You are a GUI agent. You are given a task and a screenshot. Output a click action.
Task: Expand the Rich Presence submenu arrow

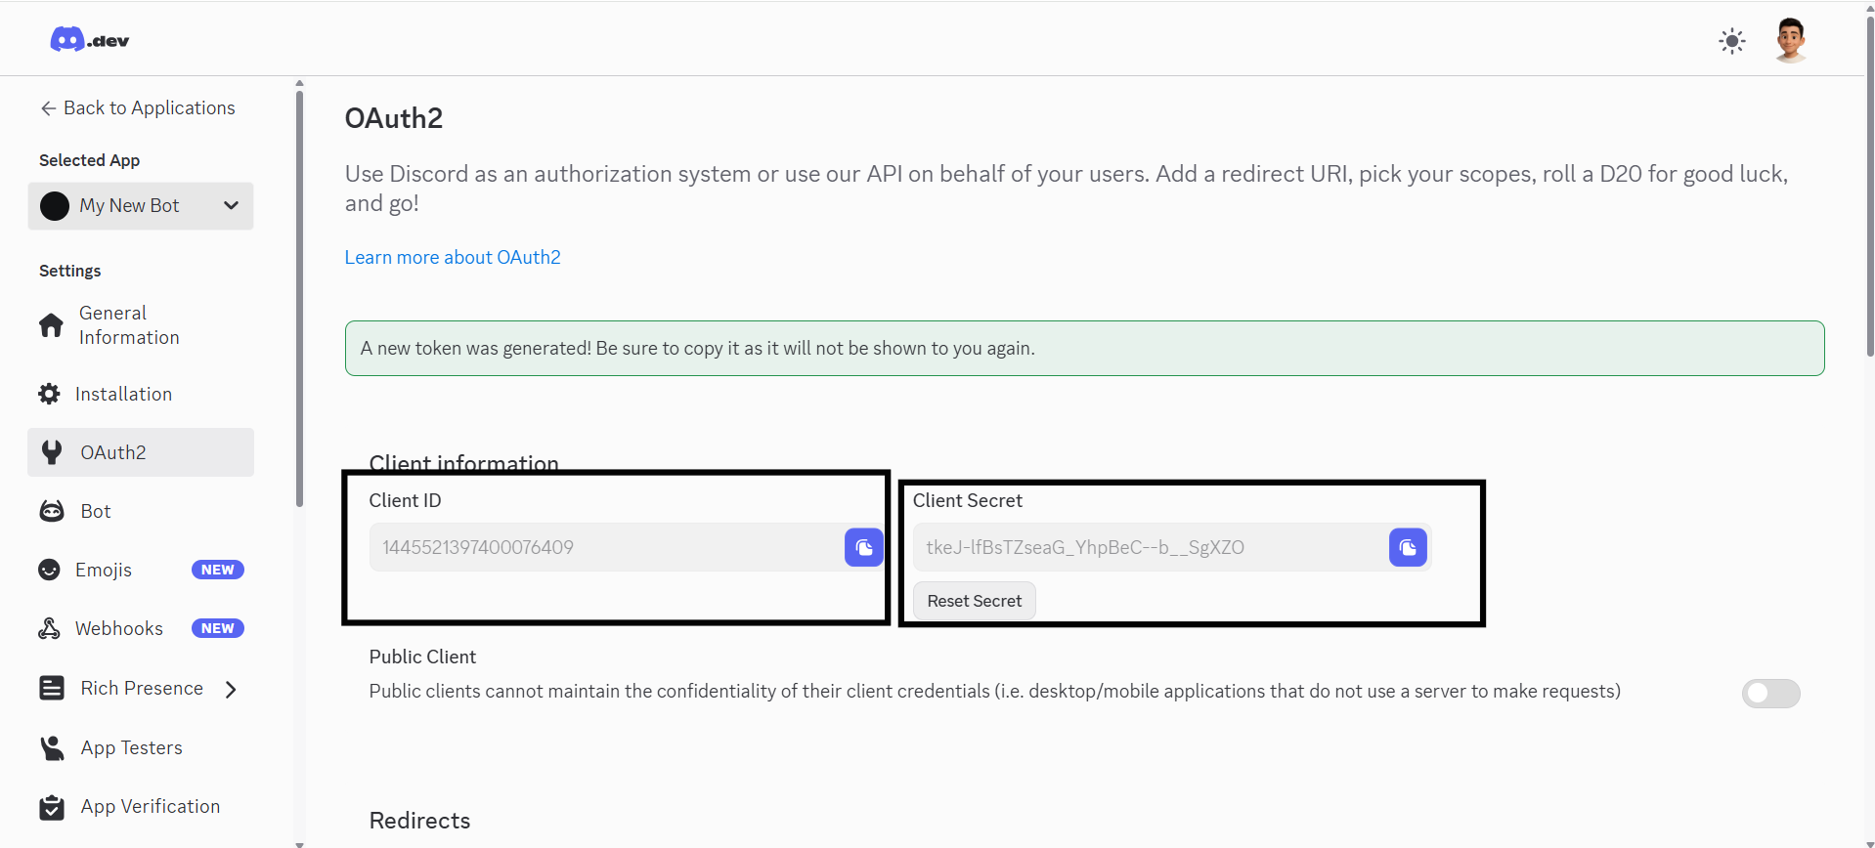pos(231,689)
